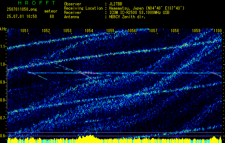225x143 pixels.
Task: Click the Receiving Location label
Action: [x=83, y=8]
